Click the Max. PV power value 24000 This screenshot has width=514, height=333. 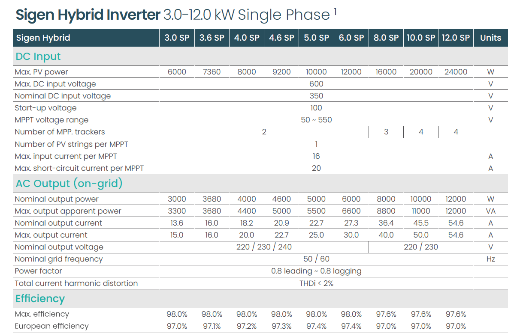point(456,72)
